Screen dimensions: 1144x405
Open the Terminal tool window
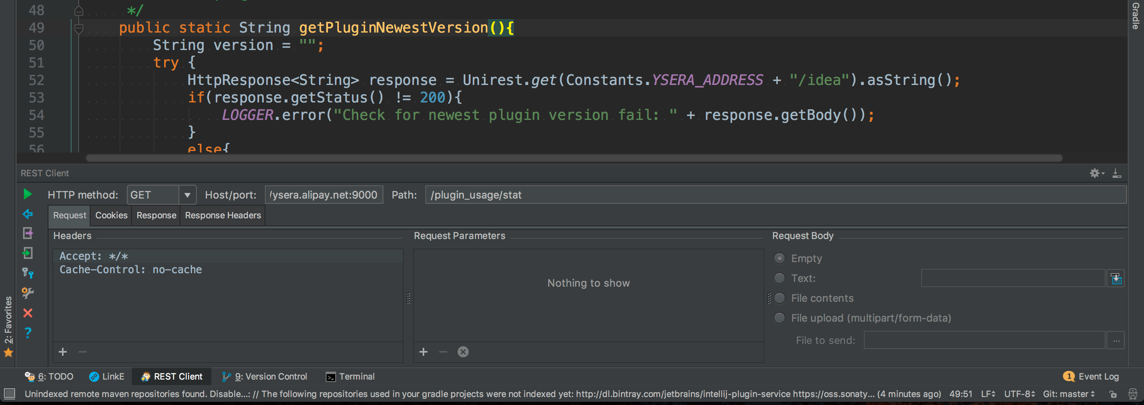click(x=350, y=376)
